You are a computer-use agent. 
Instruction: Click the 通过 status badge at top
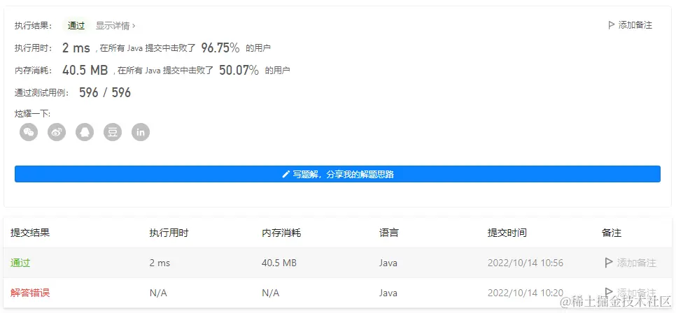point(76,25)
